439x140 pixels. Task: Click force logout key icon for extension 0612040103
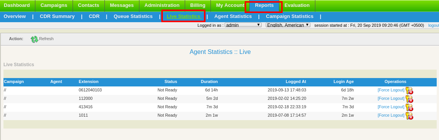[409, 91]
